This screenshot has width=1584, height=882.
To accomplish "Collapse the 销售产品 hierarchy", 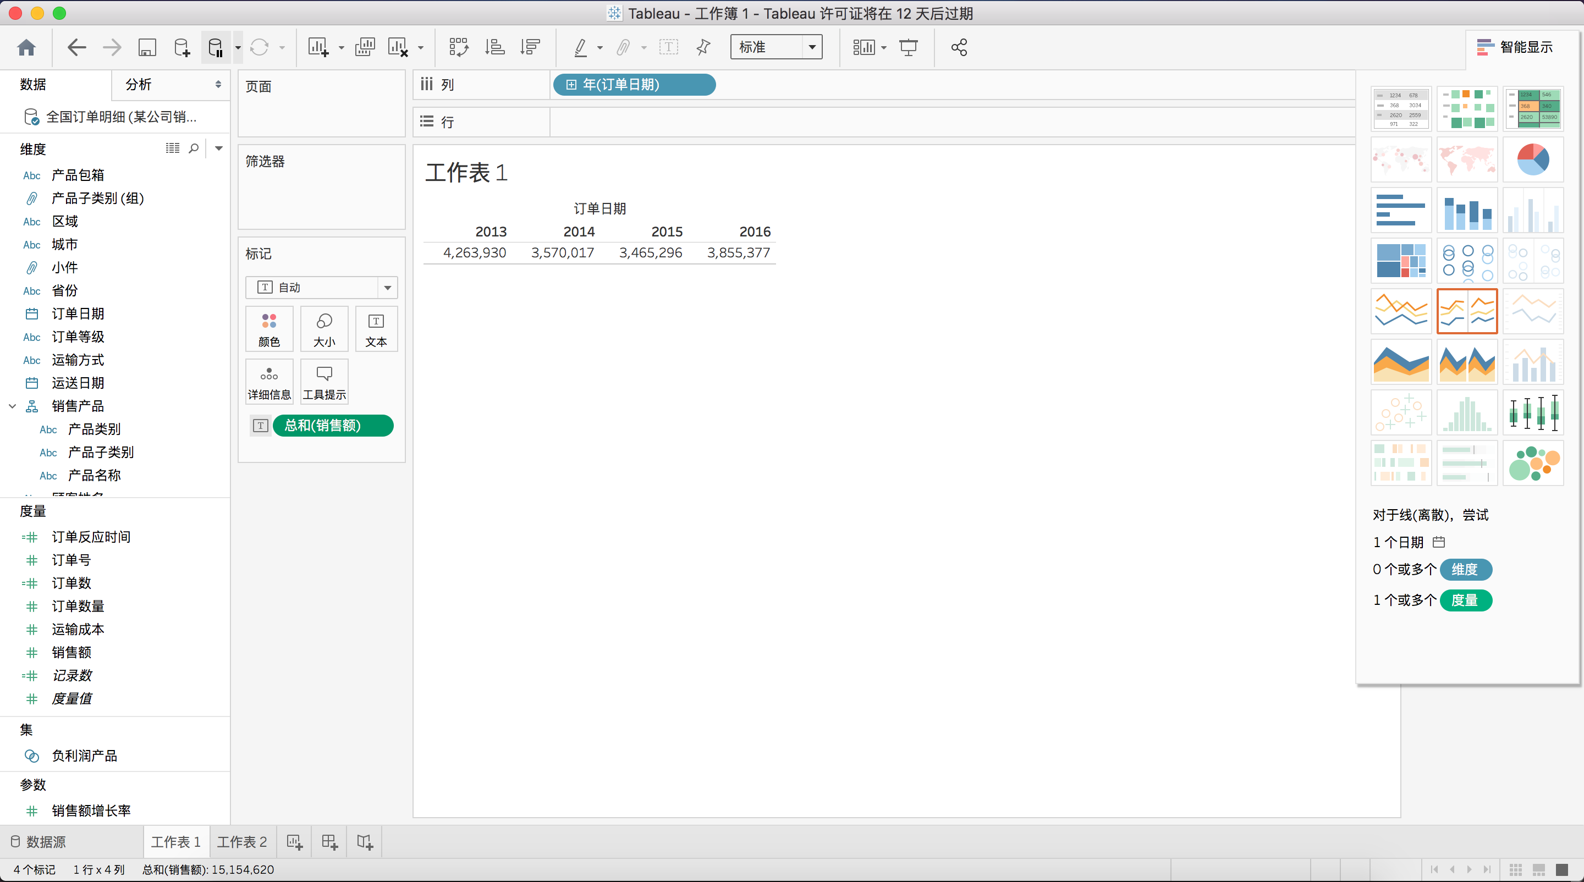I will [x=12, y=406].
